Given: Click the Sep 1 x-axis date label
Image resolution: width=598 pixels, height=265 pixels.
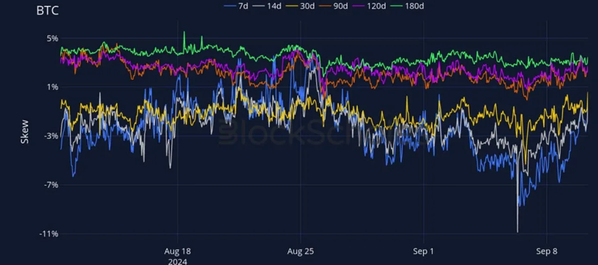Looking at the screenshot, I should pos(423,251).
